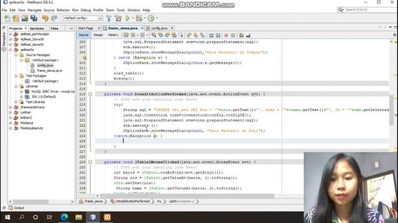Open the Output window button
The image size is (398, 223).
(17, 208)
